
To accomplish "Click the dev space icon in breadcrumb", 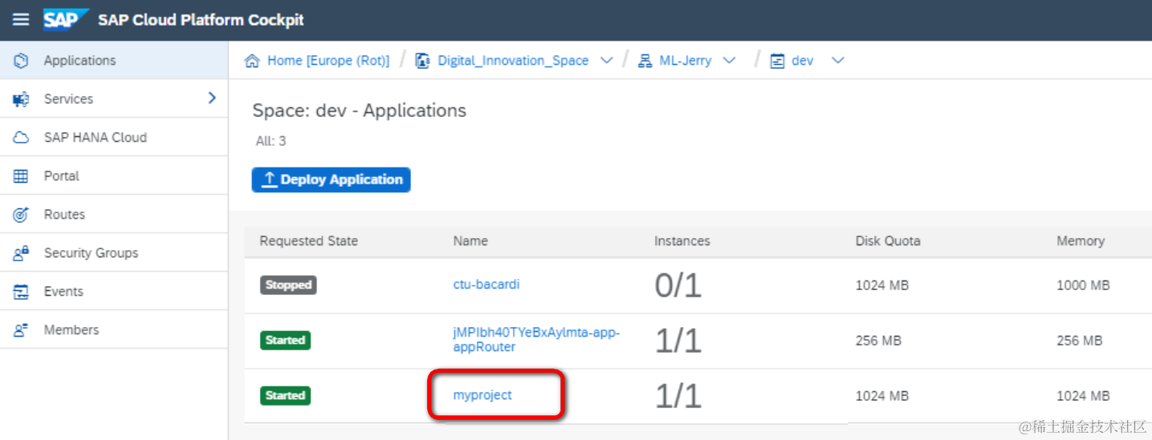I will (777, 61).
